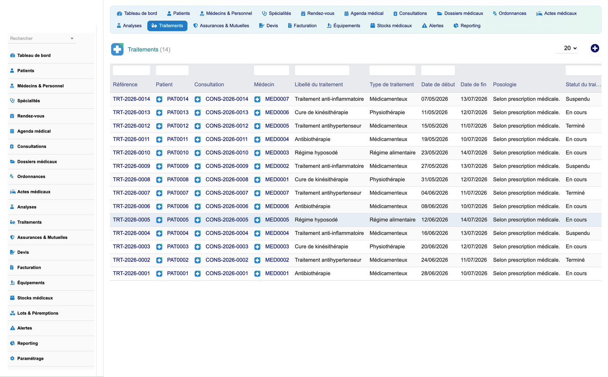Image resolution: width=608 pixels, height=377 pixels.
Task: Click 'Régime hyposodé' in TRT-2026-0010 row
Action: pyautogui.click(x=316, y=153)
